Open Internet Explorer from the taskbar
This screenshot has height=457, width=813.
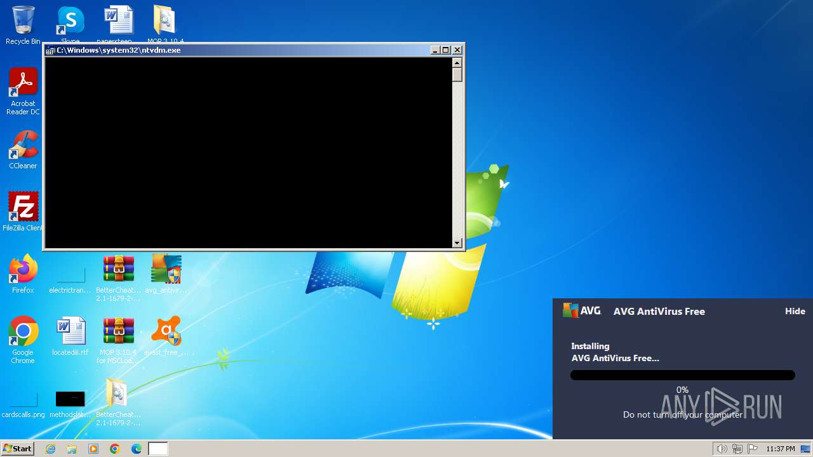click(50, 449)
